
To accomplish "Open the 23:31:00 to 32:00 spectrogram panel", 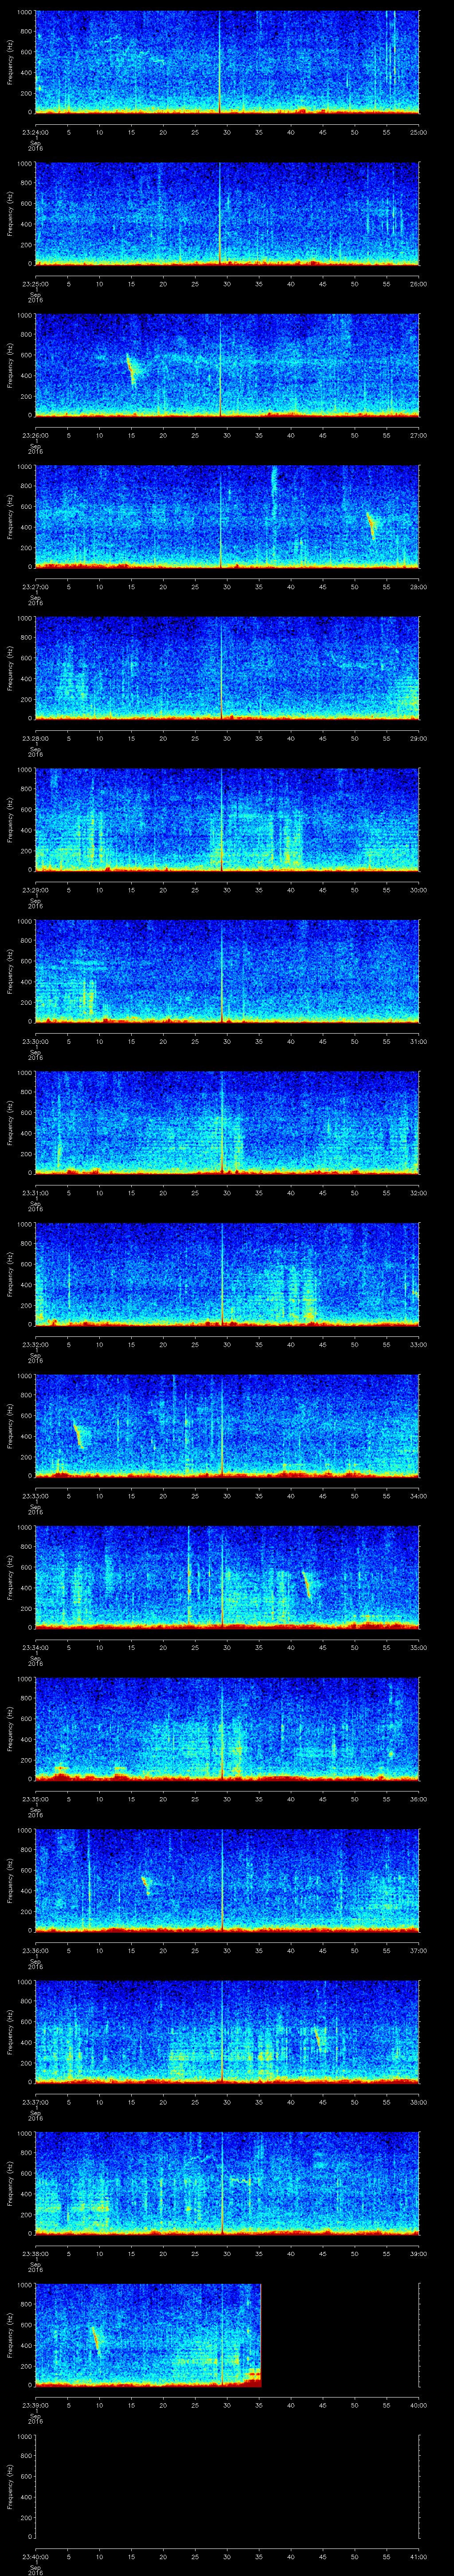I will pyautogui.click(x=227, y=1123).
